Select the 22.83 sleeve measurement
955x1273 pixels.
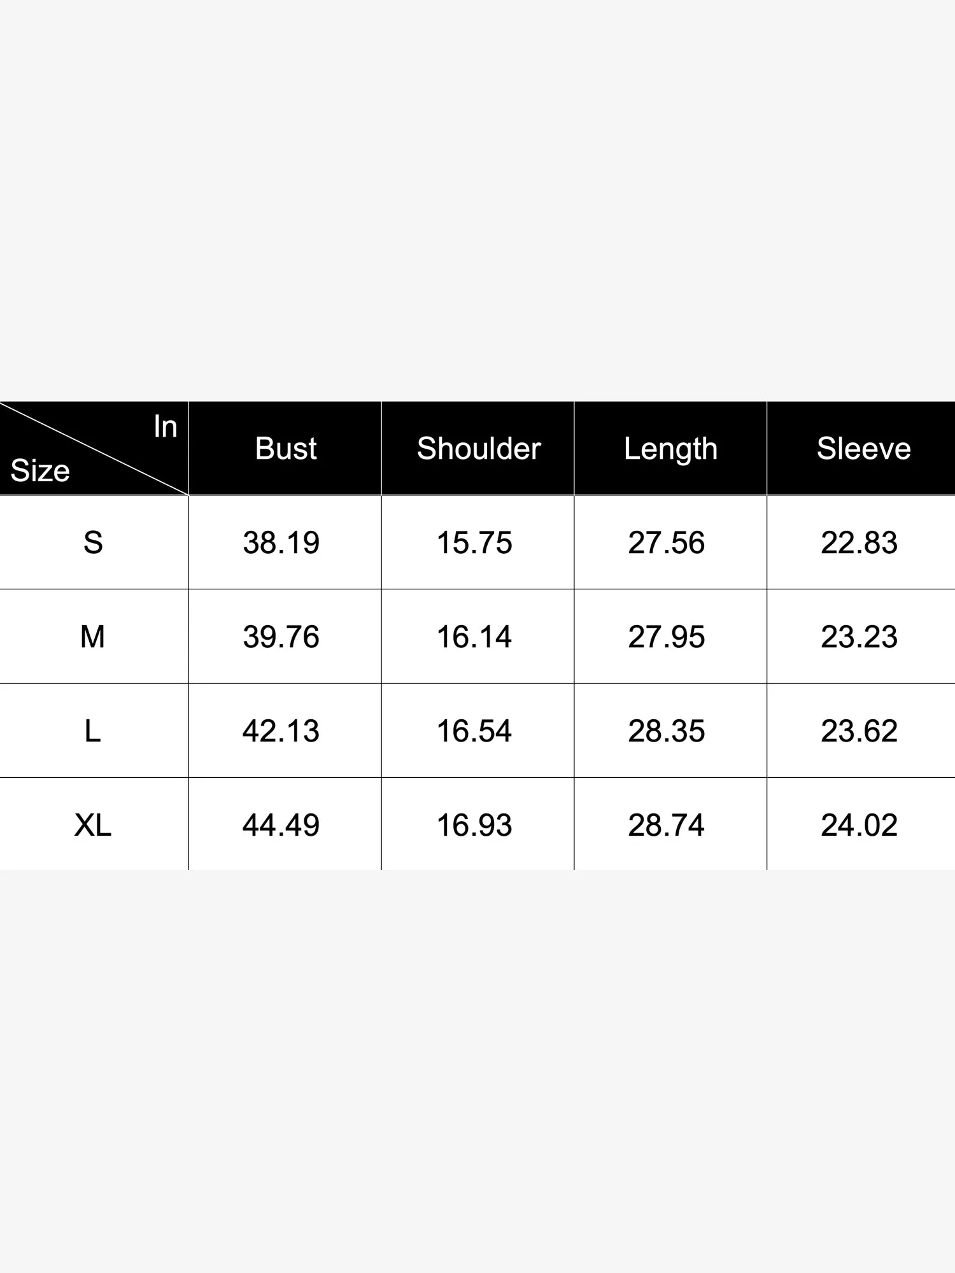(x=860, y=543)
